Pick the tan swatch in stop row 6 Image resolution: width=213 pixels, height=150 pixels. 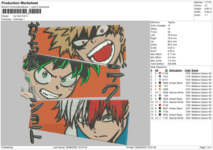pos(160,89)
